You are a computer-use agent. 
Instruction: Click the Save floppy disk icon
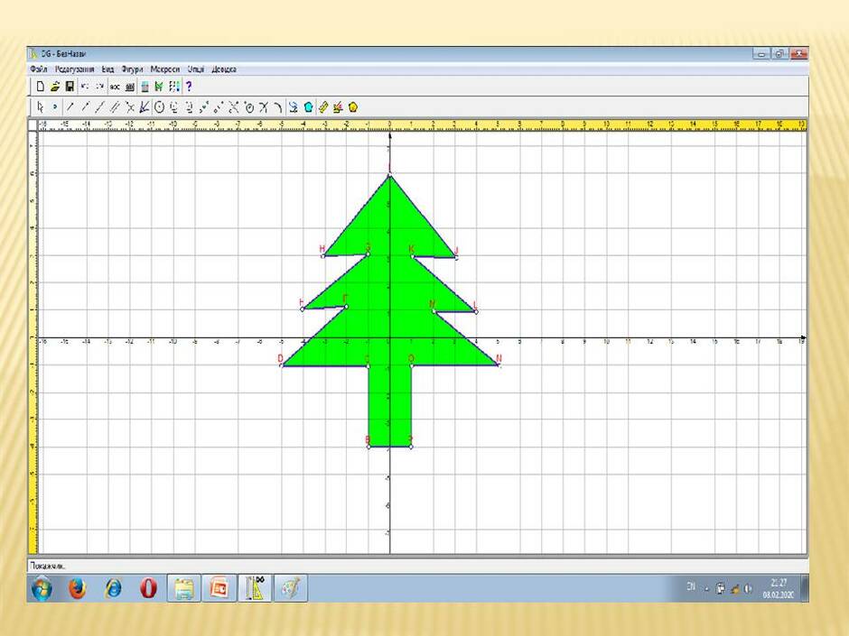pos(70,86)
